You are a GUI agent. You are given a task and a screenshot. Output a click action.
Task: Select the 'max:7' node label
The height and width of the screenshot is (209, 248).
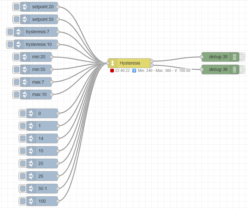tap(38, 82)
